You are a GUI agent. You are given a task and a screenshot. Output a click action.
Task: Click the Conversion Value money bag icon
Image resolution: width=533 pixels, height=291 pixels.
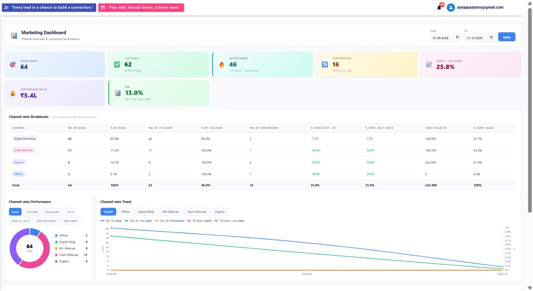click(x=13, y=93)
